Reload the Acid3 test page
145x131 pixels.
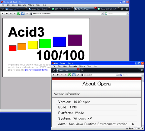[19, 14]
